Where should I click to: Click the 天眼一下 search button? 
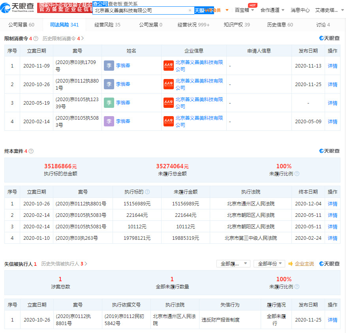click(204, 10)
